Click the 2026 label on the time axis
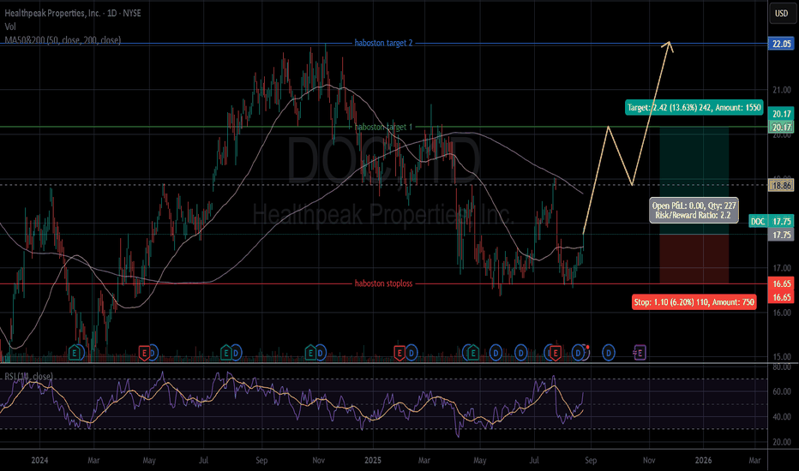The width and height of the screenshot is (799, 471). coord(704,461)
